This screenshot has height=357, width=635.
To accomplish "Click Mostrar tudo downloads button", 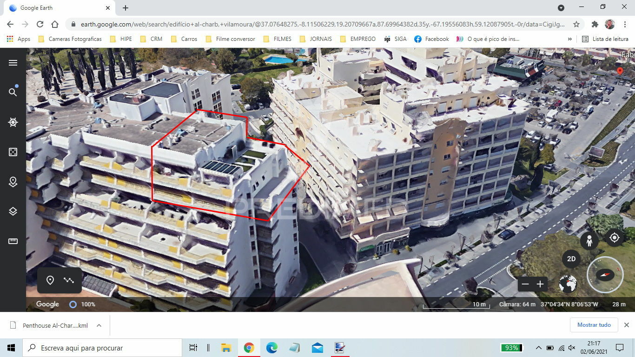I will (594, 325).
